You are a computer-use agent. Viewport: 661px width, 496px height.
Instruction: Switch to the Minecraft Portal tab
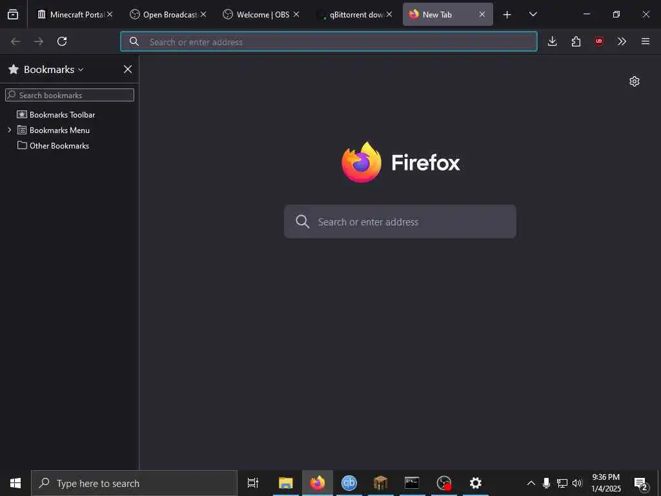pyautogui.click(x=75, y=14)
